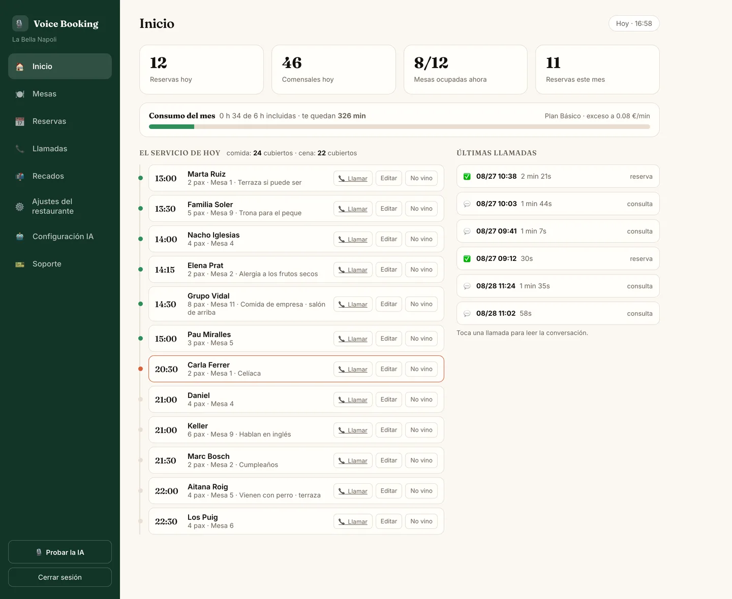Mark Nacho Iglesias as No vino

[x=421, y=239]
